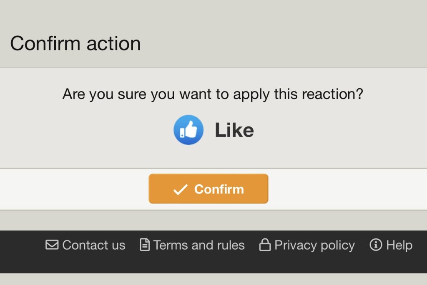Open the Contact us link

93,245
